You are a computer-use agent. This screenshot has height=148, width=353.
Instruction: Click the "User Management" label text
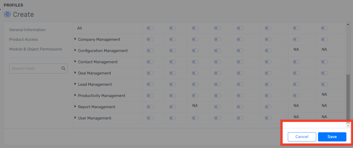coord(95,118)
